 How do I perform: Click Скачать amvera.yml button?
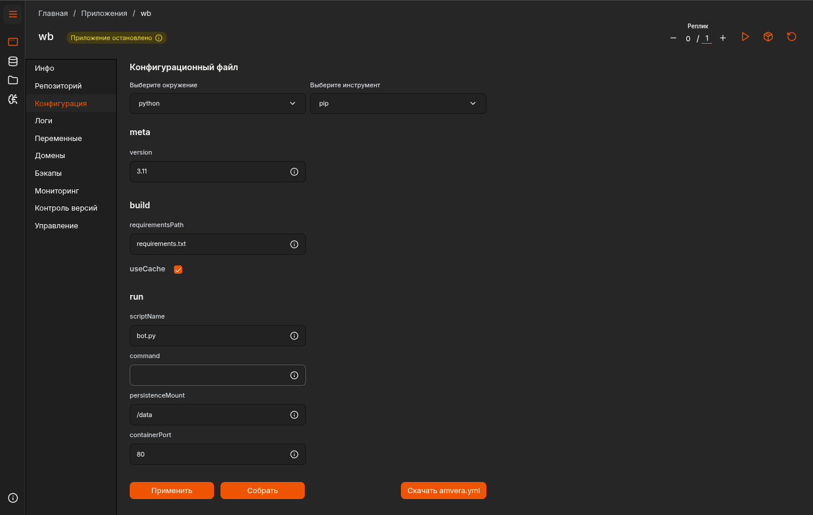click(x=443, y=491)
